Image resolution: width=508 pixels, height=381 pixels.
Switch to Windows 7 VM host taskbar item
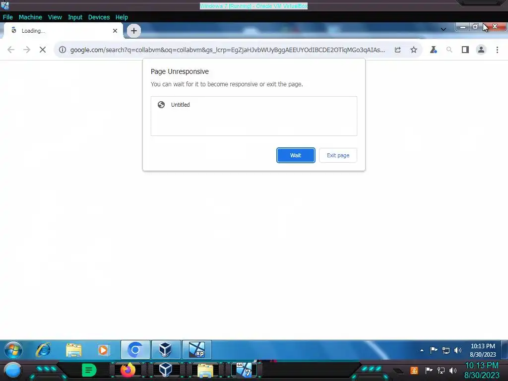[244, 370]
